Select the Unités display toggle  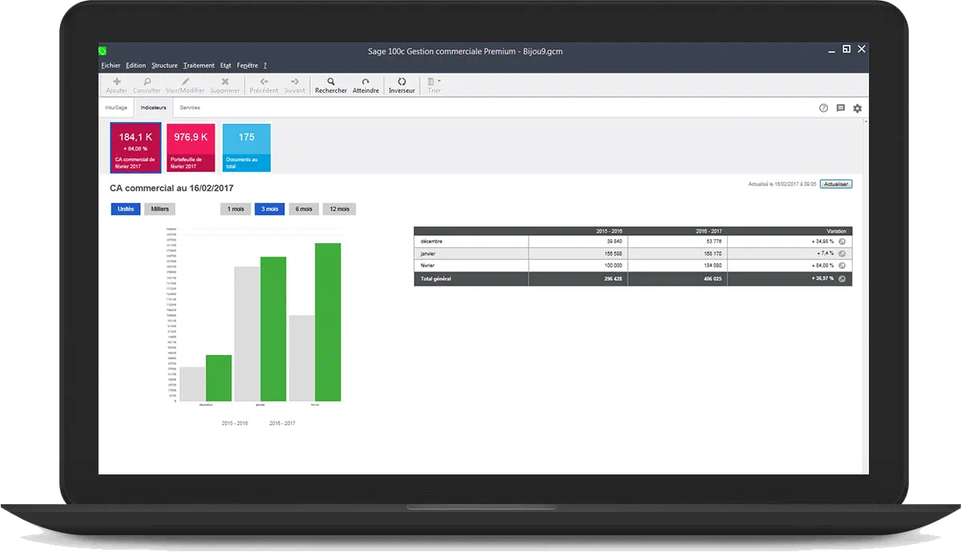[126, 209]
